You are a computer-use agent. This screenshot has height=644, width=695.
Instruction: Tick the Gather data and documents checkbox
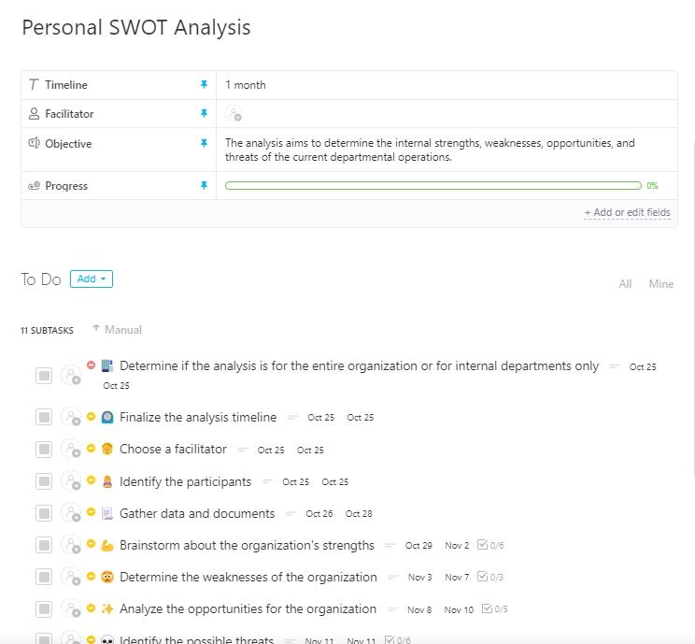click(44, 513)
